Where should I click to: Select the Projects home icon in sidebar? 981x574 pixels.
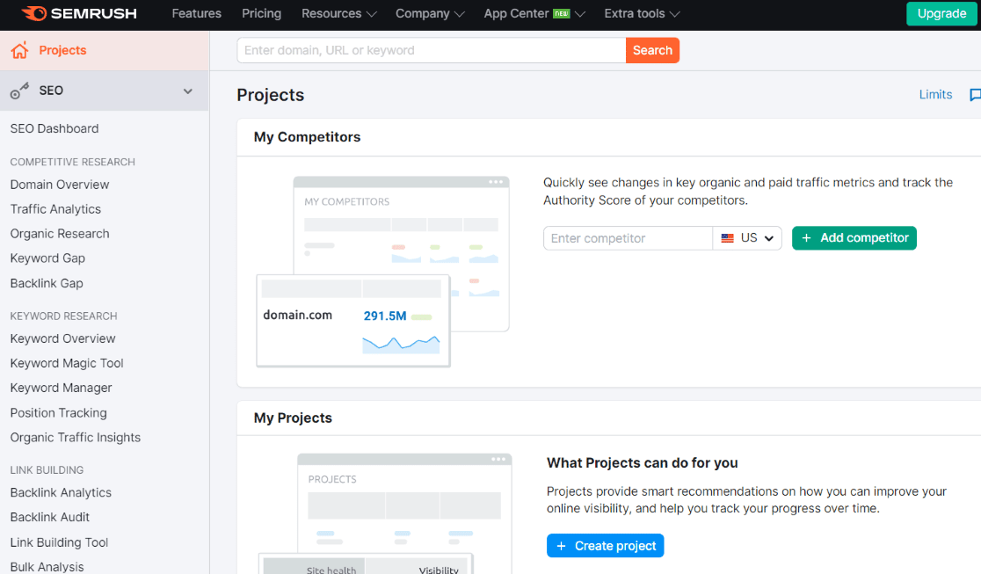(20, 50)
